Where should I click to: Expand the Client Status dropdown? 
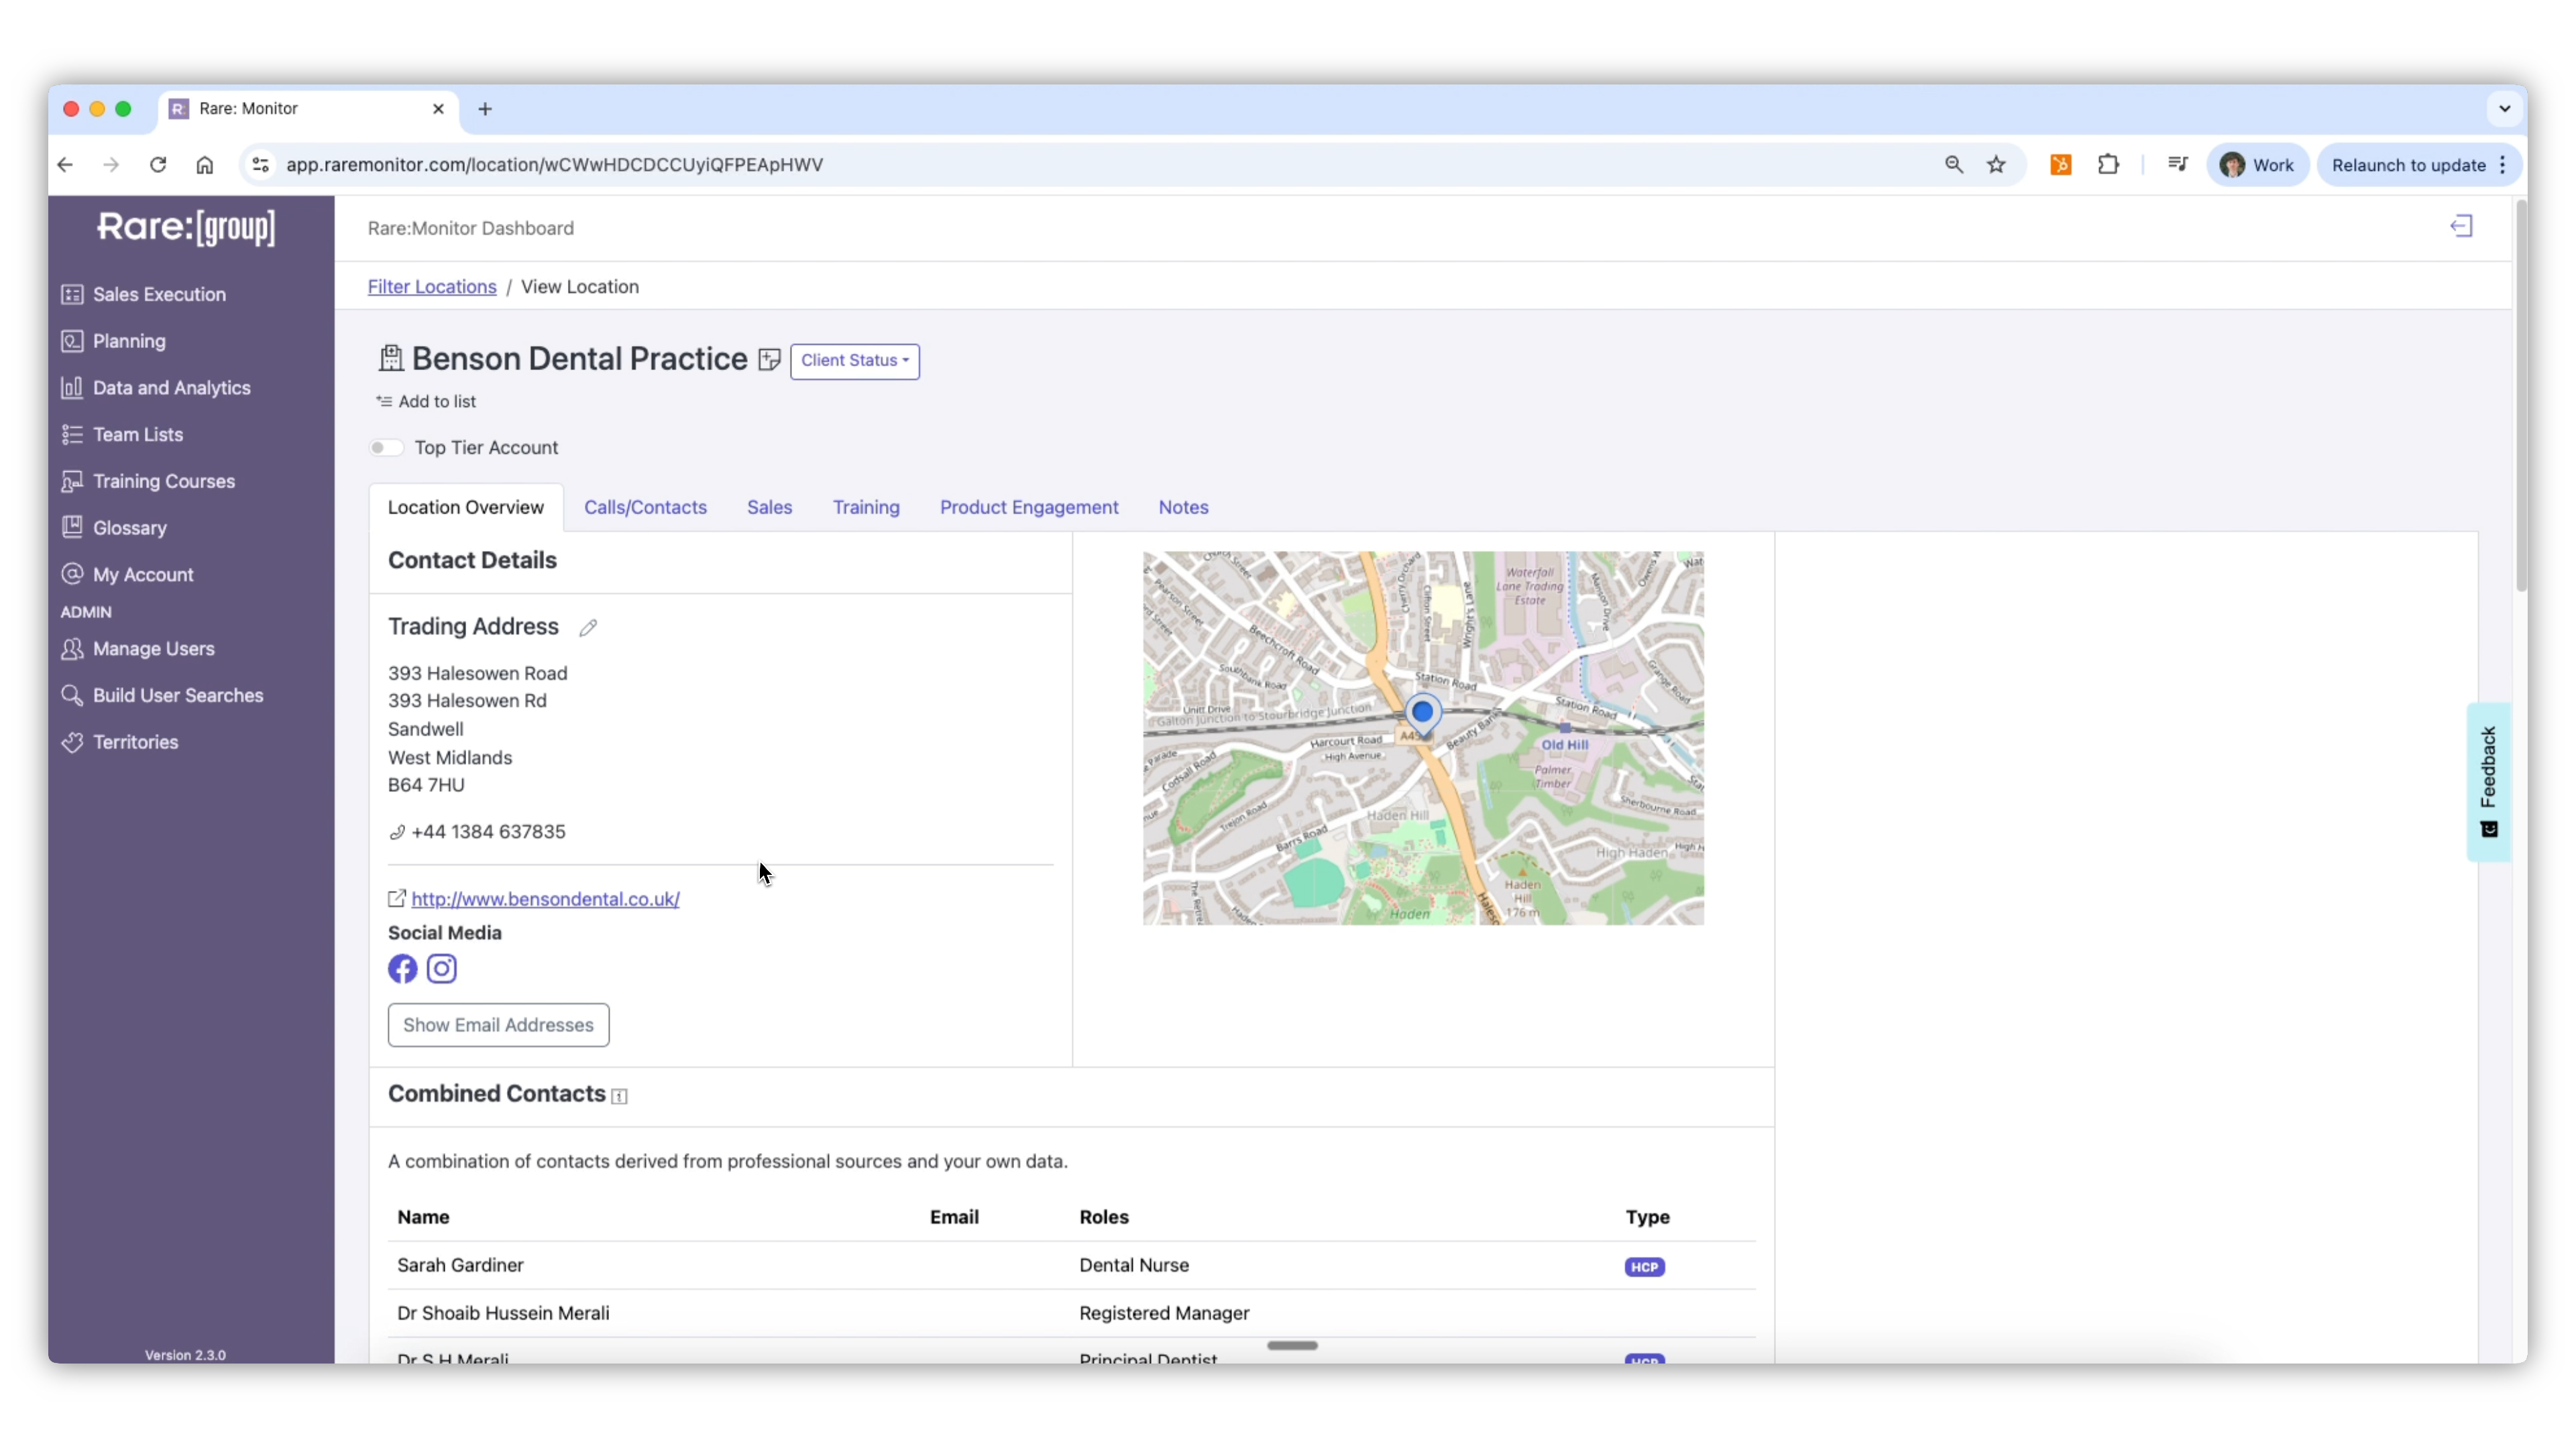tap(854, 361)
